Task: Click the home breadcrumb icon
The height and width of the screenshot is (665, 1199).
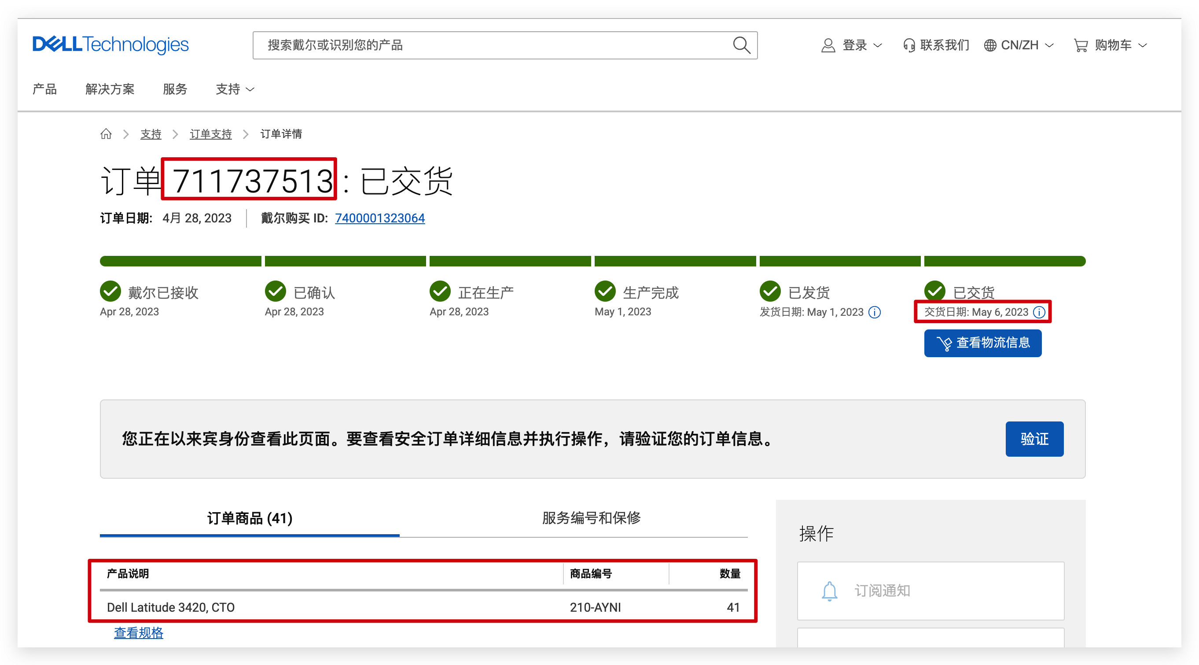Action: click(106, 134)
